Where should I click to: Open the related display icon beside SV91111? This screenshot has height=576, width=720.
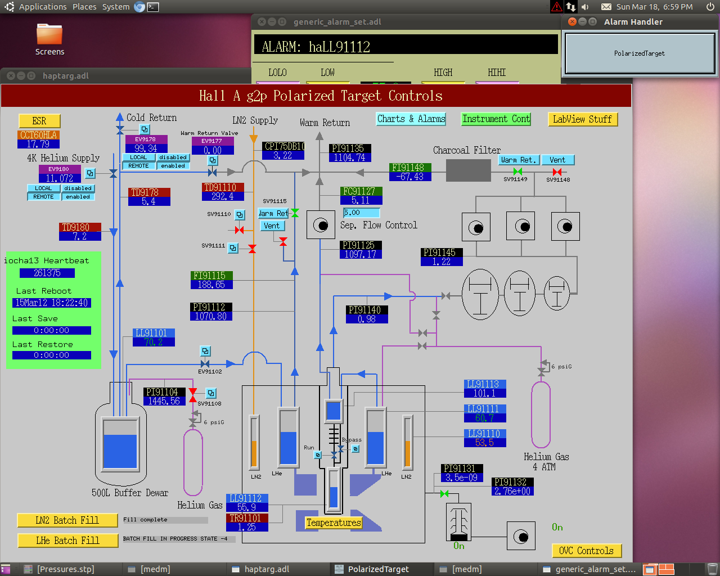[233, 247]
